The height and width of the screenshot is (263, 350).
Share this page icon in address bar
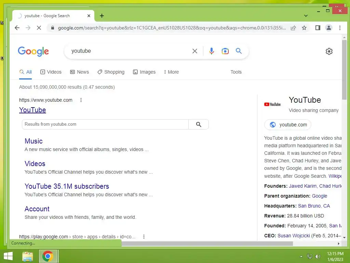pos(293,28)
